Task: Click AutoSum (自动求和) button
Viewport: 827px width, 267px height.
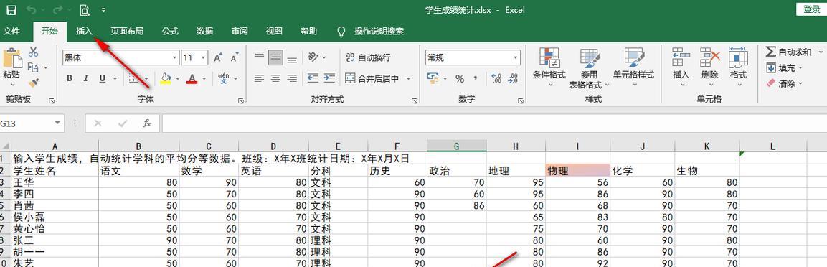Action: (788, 52)
